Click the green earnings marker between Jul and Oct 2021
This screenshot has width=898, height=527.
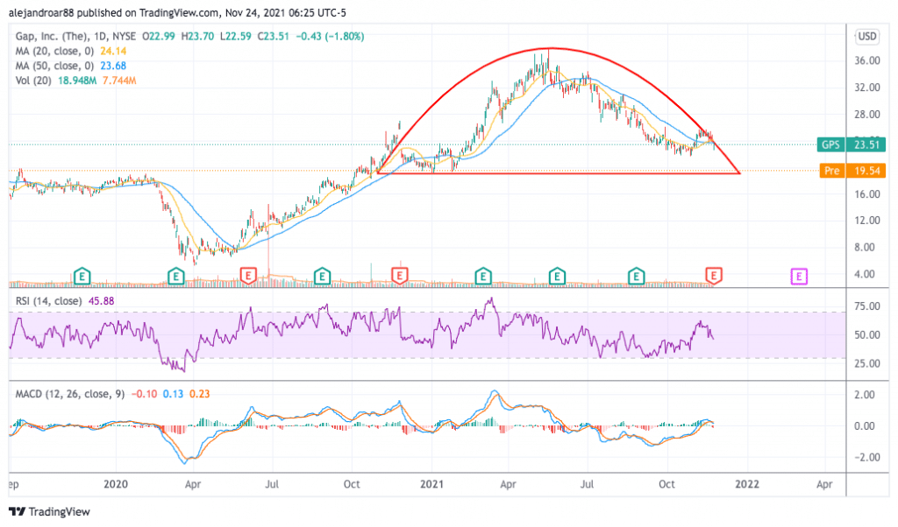click(x=636, y=277)
